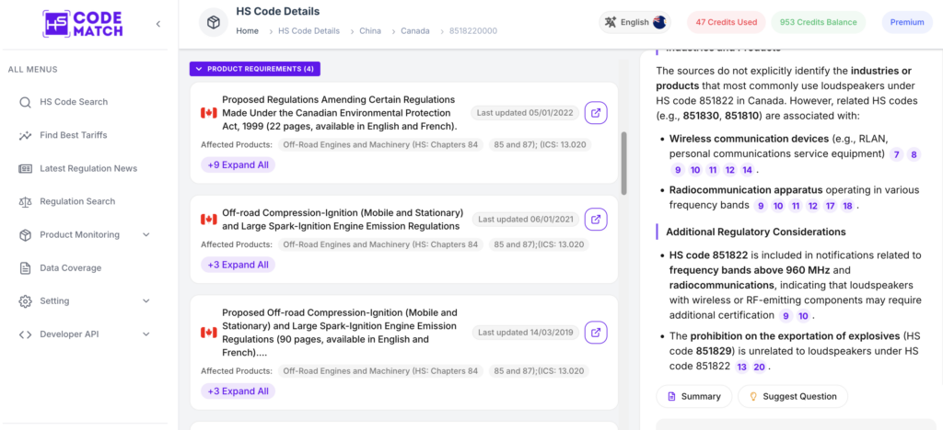Click citation 17 in Radiocommunication apparatus bullet
This screenshot has width=943, height=430.
pyautogui.click(x=830, y=206)
